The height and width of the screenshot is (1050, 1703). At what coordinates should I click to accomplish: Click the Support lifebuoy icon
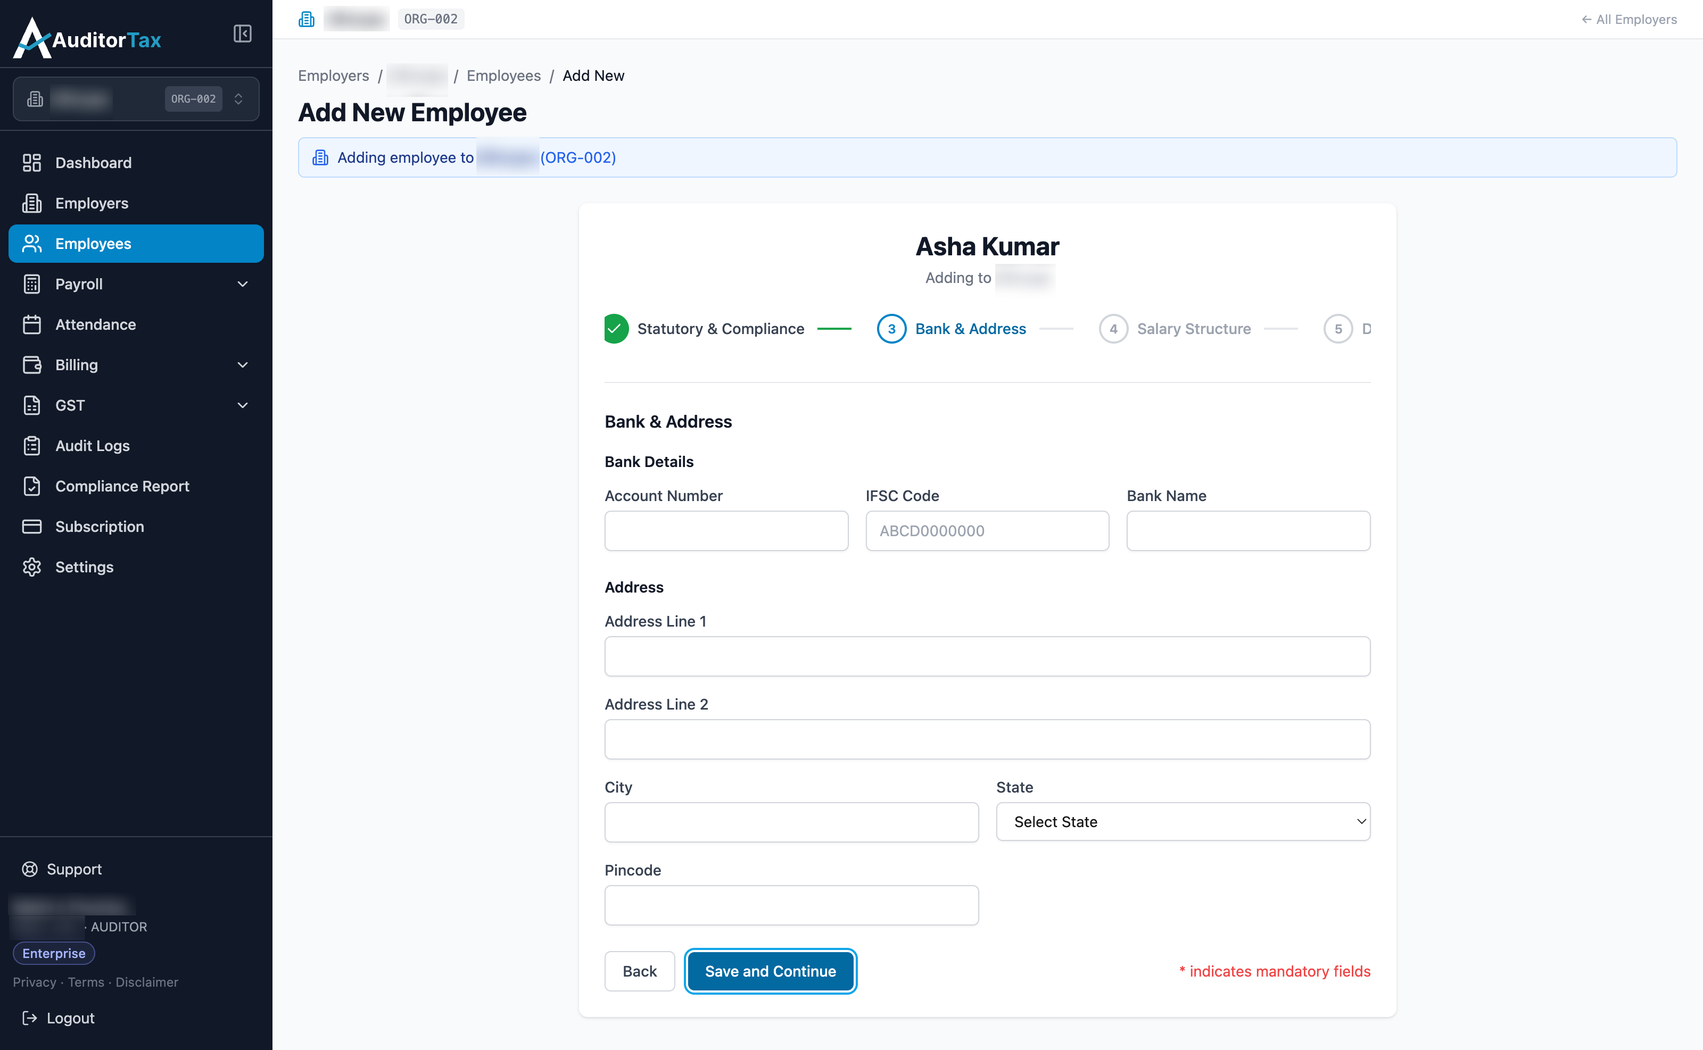pyautogui.click(x=30, y=869)
